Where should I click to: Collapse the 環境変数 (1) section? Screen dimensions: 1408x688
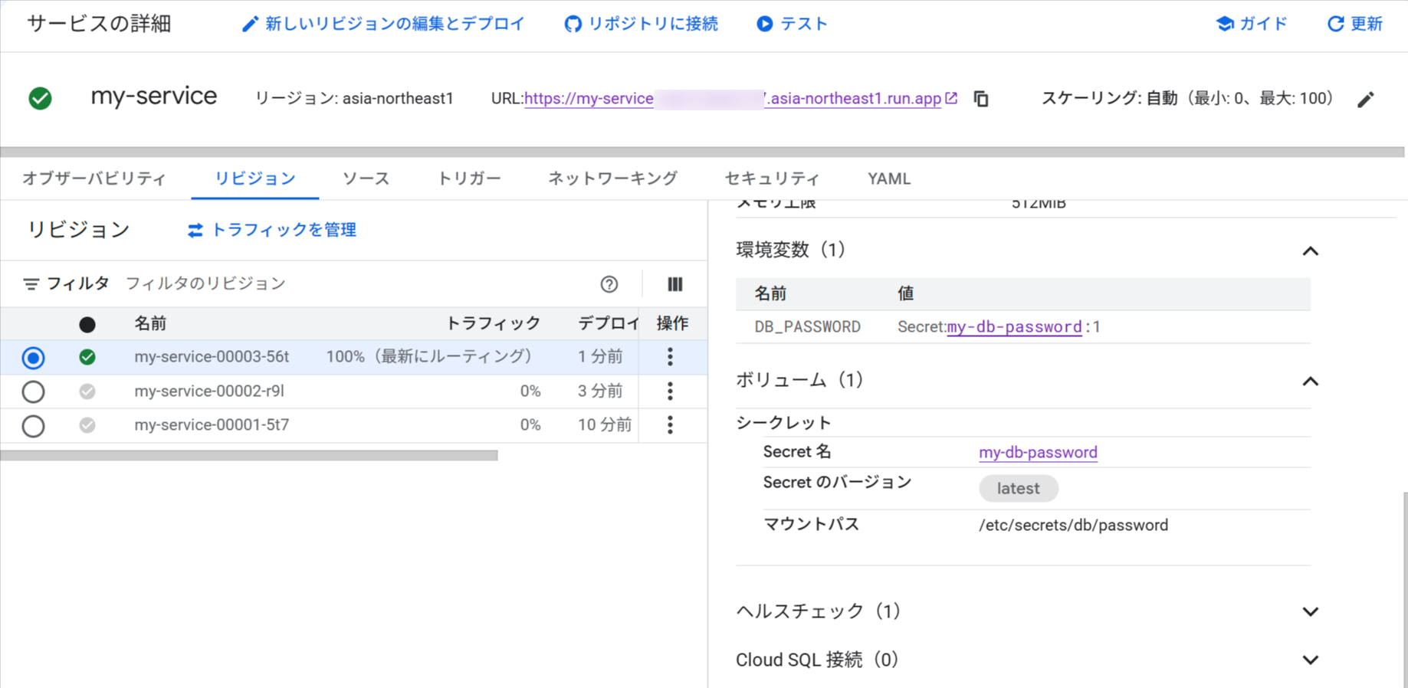[1310, 251]
